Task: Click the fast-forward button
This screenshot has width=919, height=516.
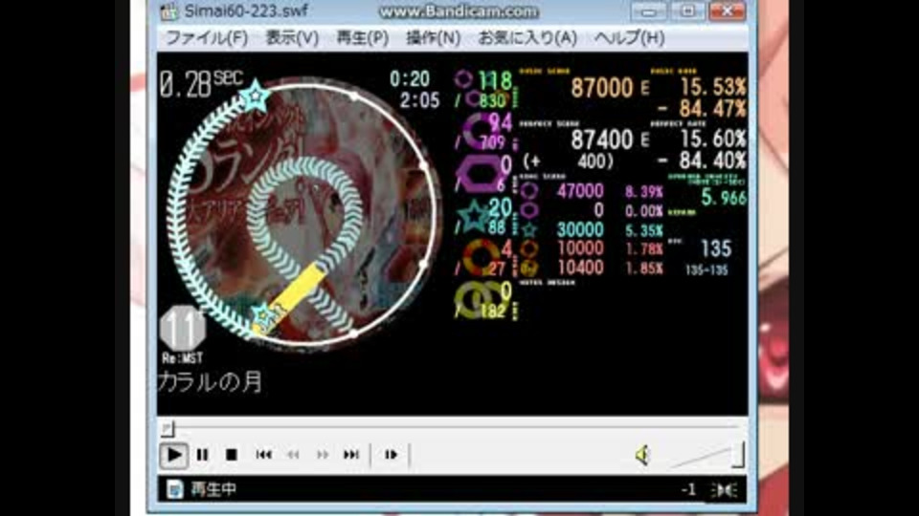Action: point(323,455)
